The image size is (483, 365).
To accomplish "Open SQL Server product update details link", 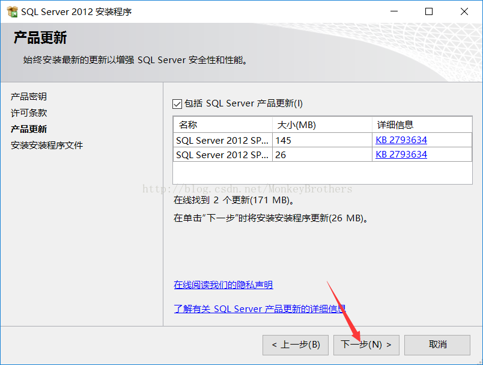I will (x=260, y=309).
